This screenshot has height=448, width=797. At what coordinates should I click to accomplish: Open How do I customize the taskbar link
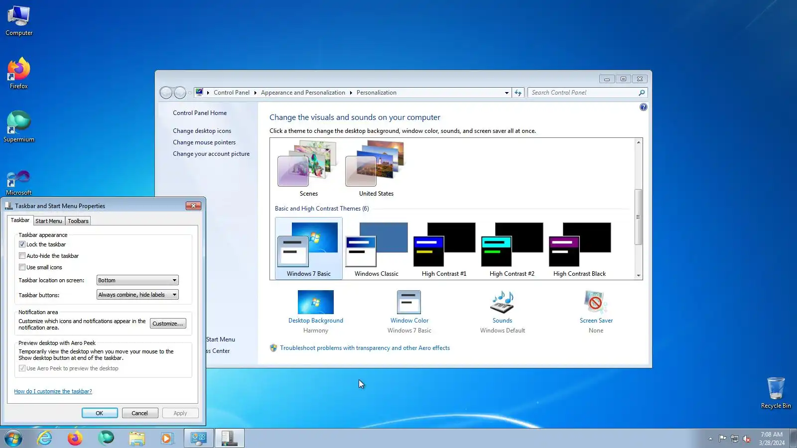tap(53, 391)
